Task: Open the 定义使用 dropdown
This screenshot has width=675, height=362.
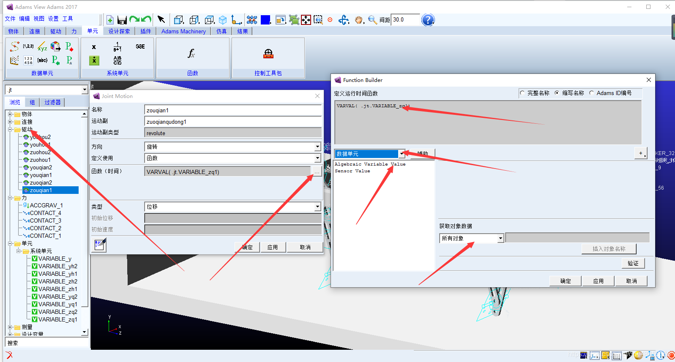Action: (317, 158)
